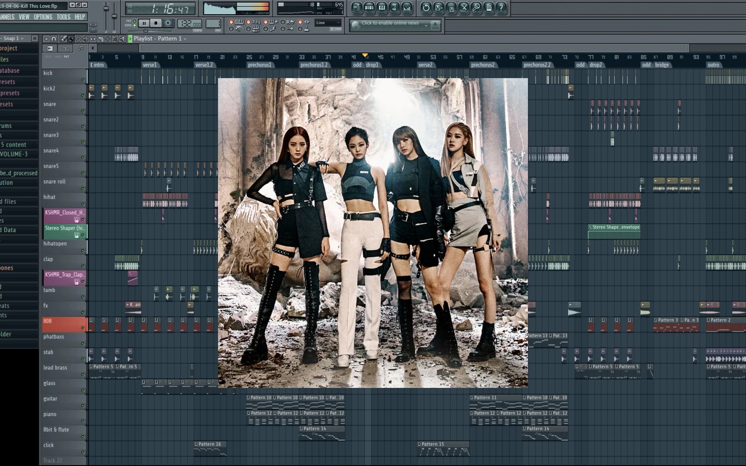The image size is (746, 466).
Task: Show audio clips in Playlist tab
Action: pos(50,48)
